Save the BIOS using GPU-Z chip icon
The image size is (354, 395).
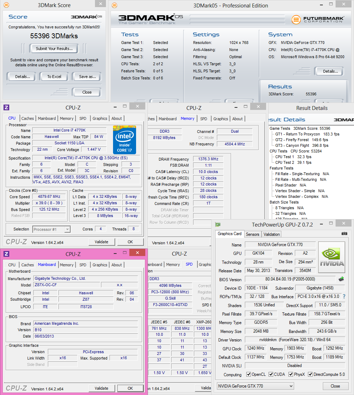point(341,279)
